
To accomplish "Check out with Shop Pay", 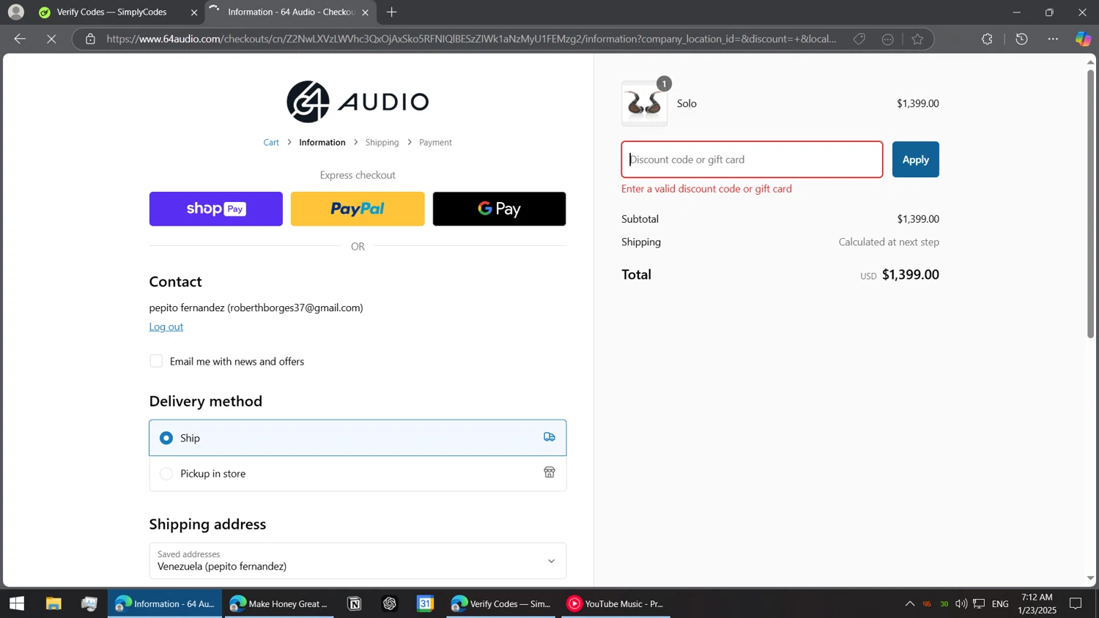I will [x=216, y=209].
